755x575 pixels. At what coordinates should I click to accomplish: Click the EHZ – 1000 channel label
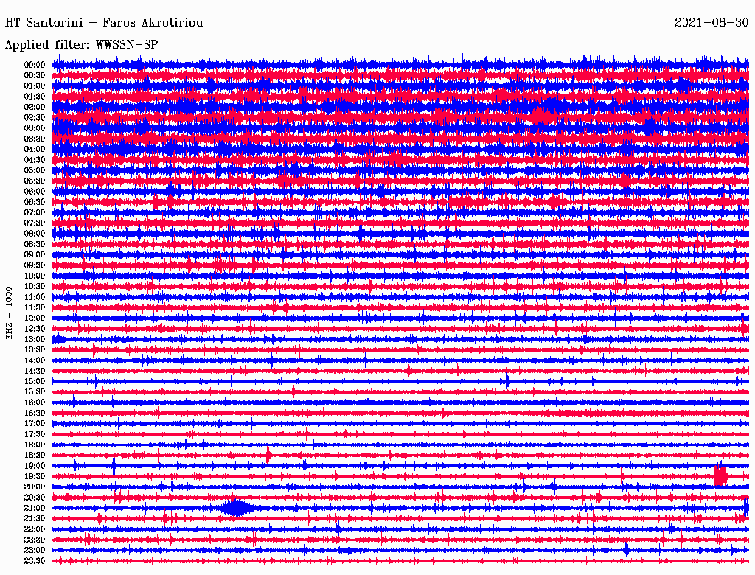click(x=9, y=313)
